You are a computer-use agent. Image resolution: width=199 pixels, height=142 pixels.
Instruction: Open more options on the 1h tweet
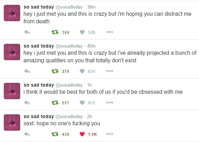pos(110,102)
